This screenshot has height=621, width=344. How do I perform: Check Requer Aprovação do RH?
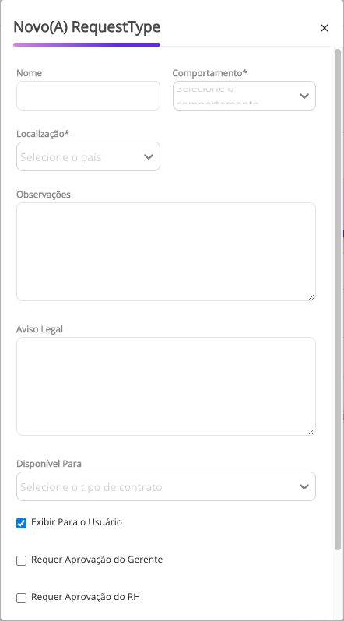[x=21, y=598]
